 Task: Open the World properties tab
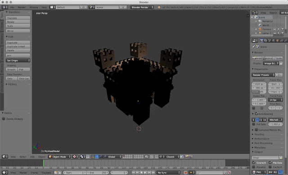click(x=274, y=41)
